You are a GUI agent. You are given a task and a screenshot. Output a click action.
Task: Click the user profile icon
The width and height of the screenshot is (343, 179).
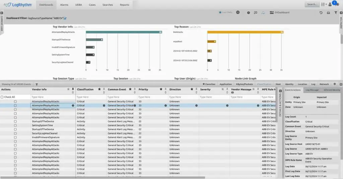(x=330, y=4)
